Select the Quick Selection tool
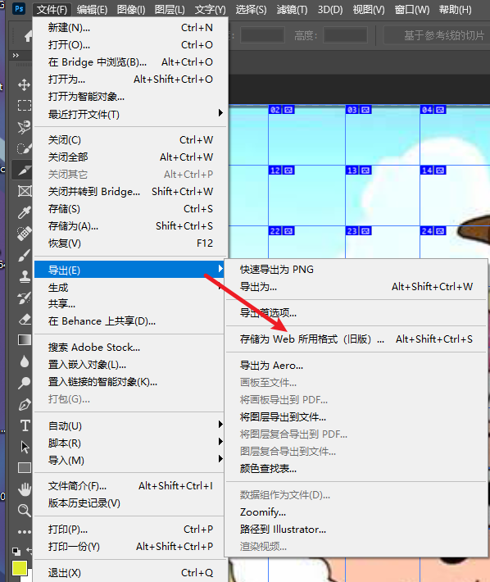This screenshot has height=582, width=490. click(24, 149)
